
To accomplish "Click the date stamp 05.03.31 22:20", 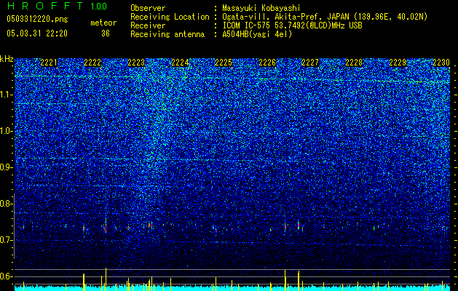I will click(37, 33).
